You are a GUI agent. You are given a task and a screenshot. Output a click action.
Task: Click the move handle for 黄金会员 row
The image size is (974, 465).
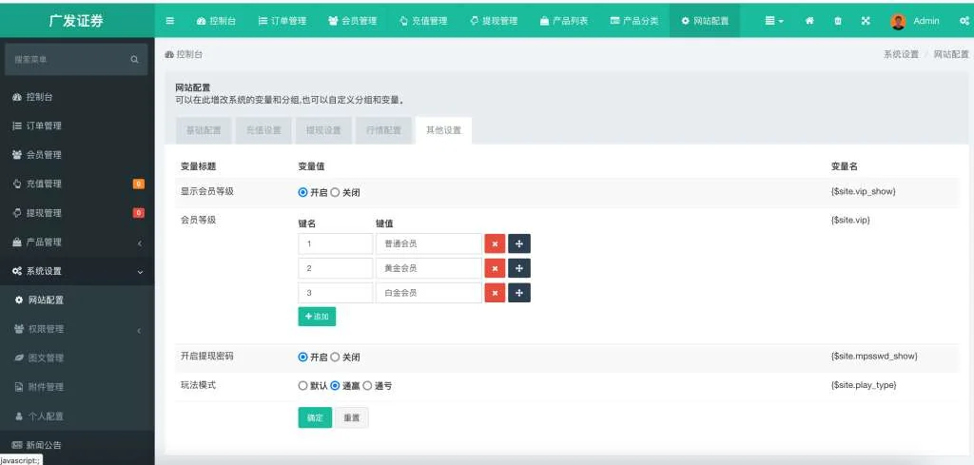(519, 268)
